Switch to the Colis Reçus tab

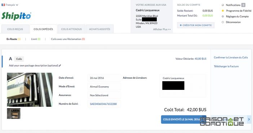point(15,29)
